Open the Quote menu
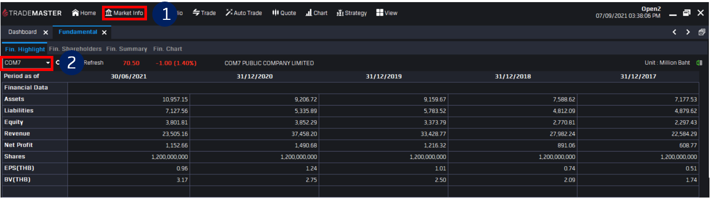The height and width of the screenshot is (198, 711). (284, 13)
